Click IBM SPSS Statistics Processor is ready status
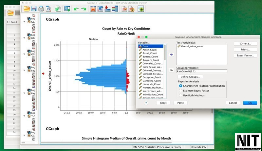This screenshot has width=262, height=151. (157, 147)
